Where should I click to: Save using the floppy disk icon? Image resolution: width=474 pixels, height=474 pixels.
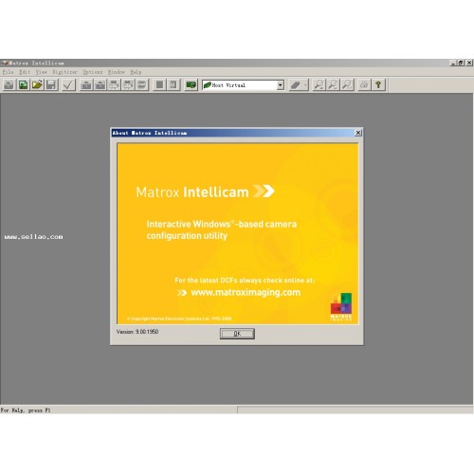pos(51,84)
